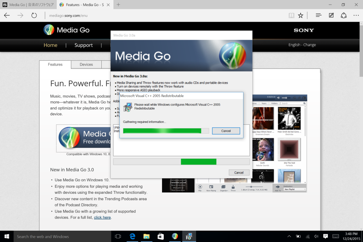Follow the 'click here' devices list link
The height and width of the screenshot is (242, 363).
coord(102,218)
